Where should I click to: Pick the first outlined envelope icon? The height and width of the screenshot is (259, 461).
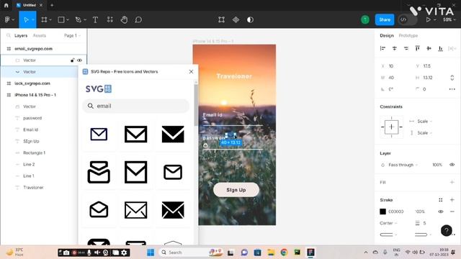[99, 135]
